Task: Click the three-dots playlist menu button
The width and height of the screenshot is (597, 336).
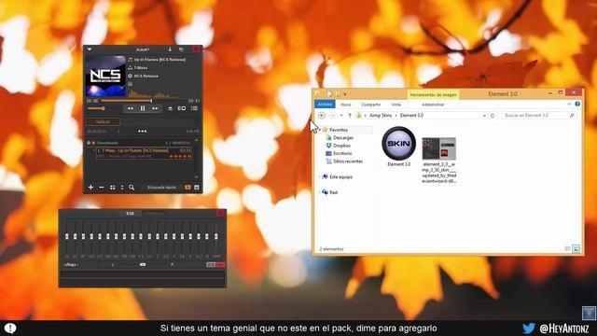Action: [x=143, y=132]
